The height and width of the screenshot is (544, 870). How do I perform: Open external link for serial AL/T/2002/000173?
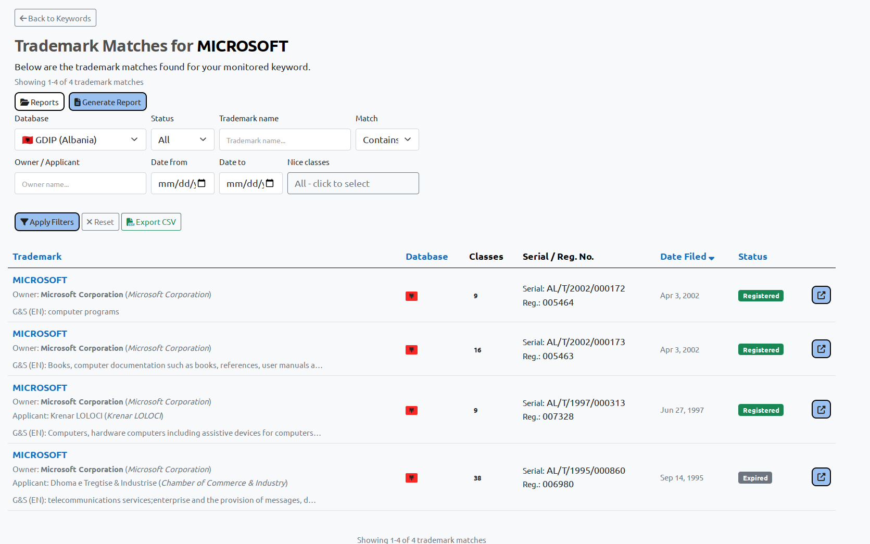pos(821,349)
